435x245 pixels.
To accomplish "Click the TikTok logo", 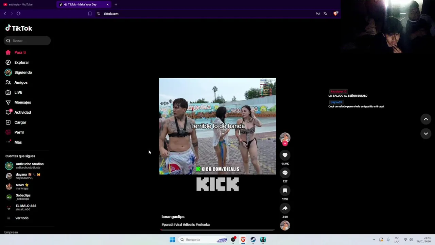I will 19,28.
